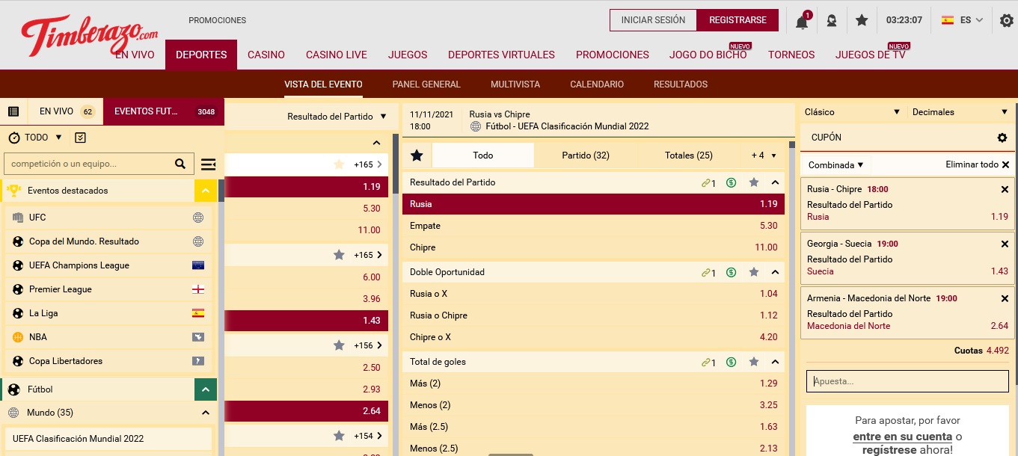Open Resultado del Partido market dropdown

click(x=337, y=117)
